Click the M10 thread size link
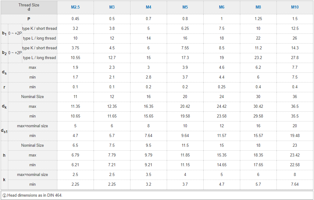Image resolution: width=314 pixels, height=200 pixels. point(295,7)
